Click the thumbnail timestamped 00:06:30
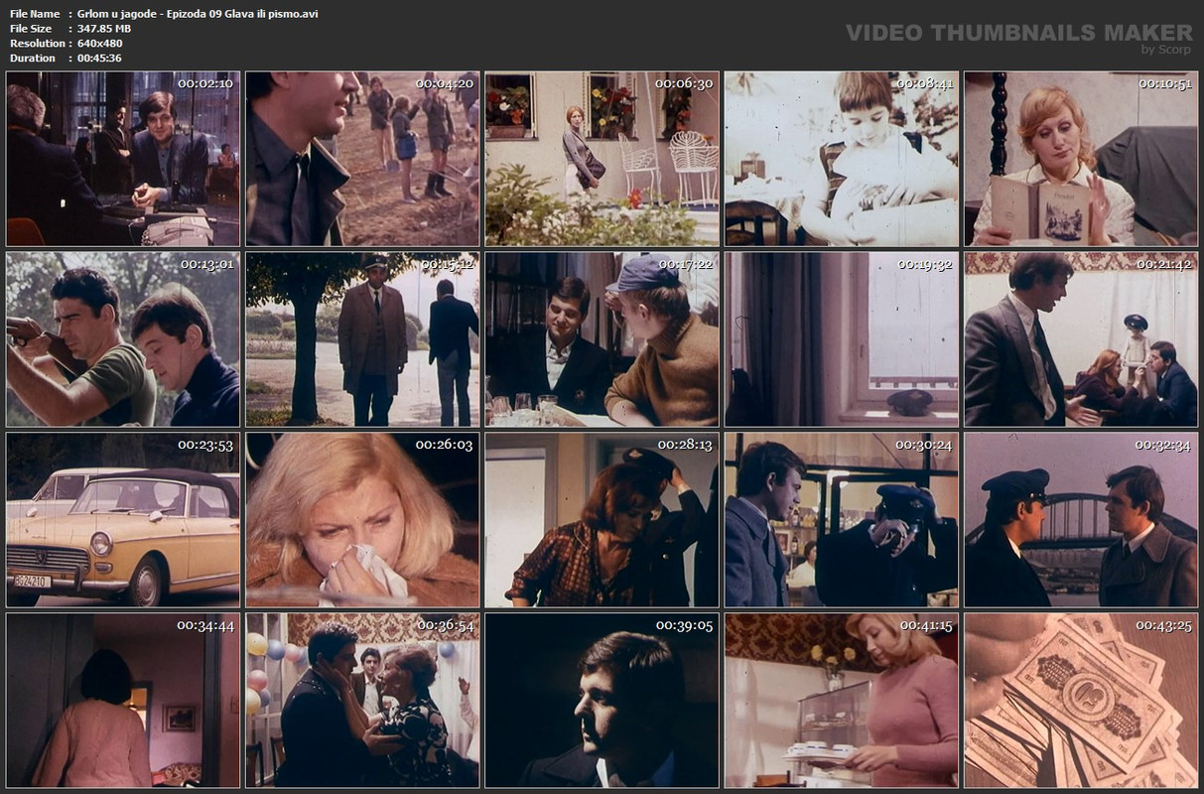This screenshot has width=1204, height=794. click(602, 159)
